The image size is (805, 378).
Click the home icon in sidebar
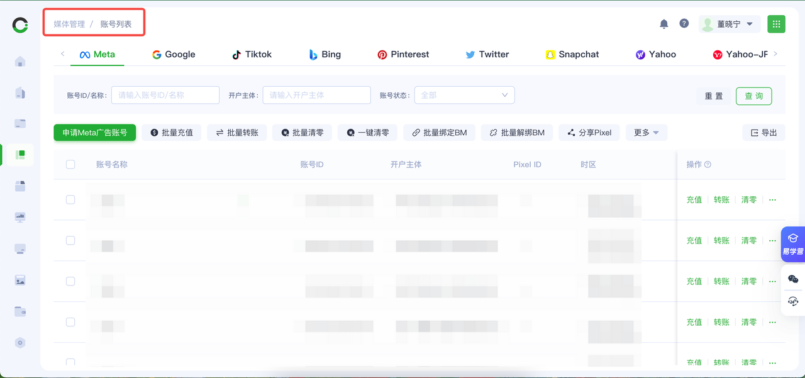20,62
